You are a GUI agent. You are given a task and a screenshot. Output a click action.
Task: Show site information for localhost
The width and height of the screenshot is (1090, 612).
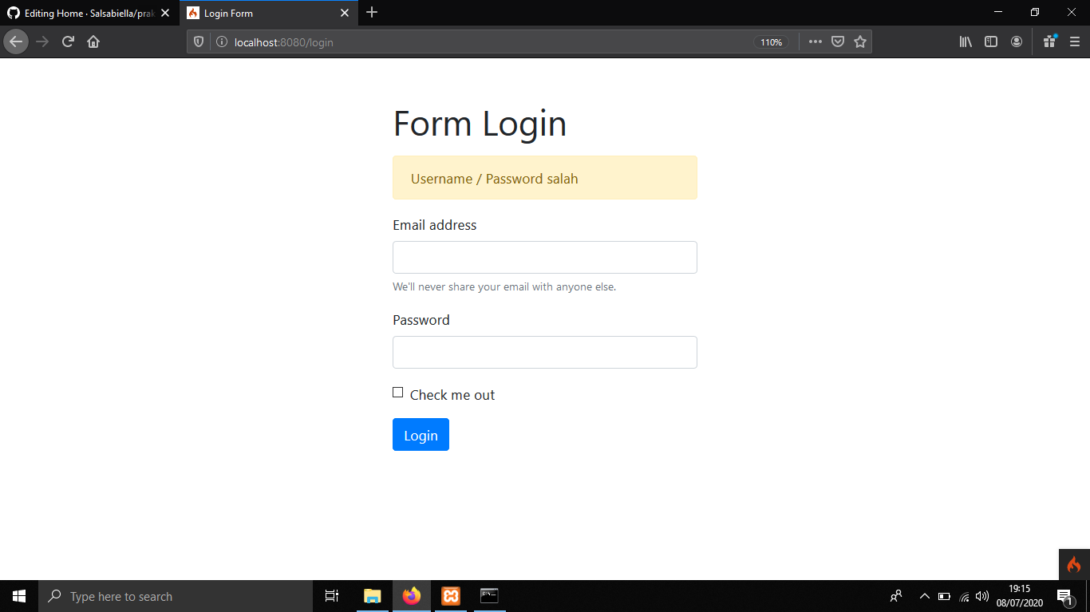tap(222, 42)
